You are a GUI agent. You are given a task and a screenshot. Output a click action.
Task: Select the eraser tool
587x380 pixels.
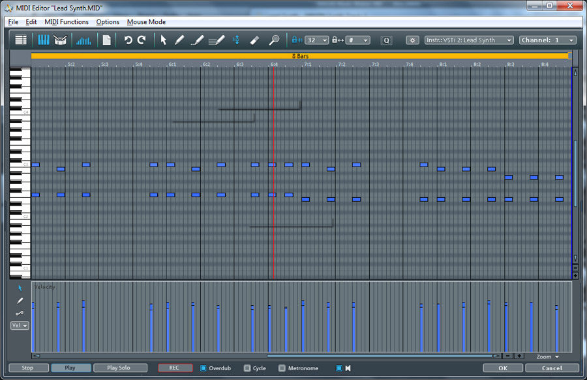coord(255,40)
